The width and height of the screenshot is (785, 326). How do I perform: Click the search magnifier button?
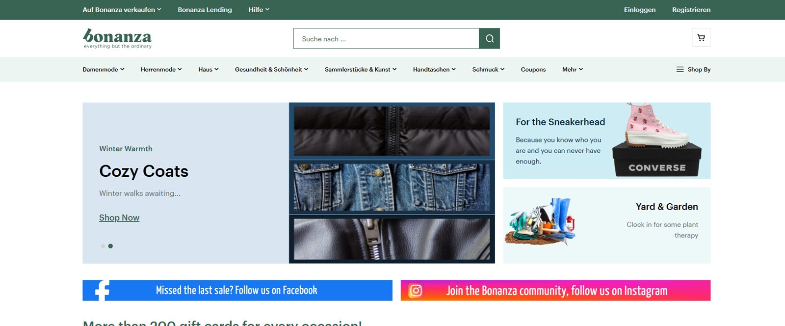[489, 38]
